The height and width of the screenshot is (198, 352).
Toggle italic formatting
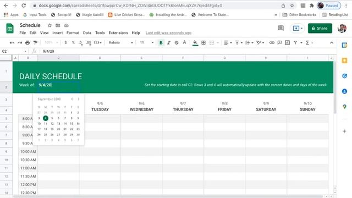169,42
